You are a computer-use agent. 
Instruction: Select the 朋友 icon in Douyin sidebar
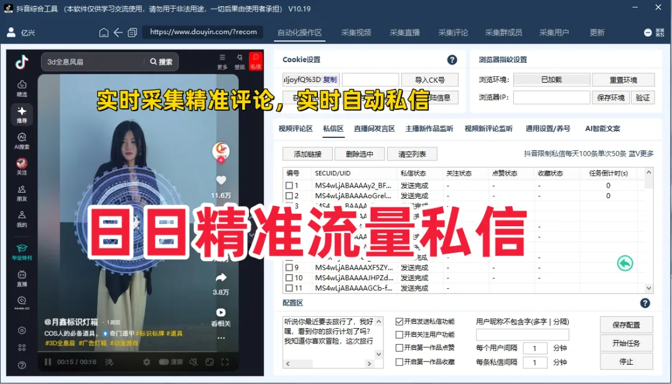coord(19,193)
